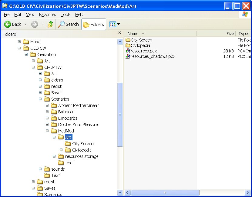Click the greyed-out Forward arrow button
This screenshot has height=197, width=252.
(35, 24)
